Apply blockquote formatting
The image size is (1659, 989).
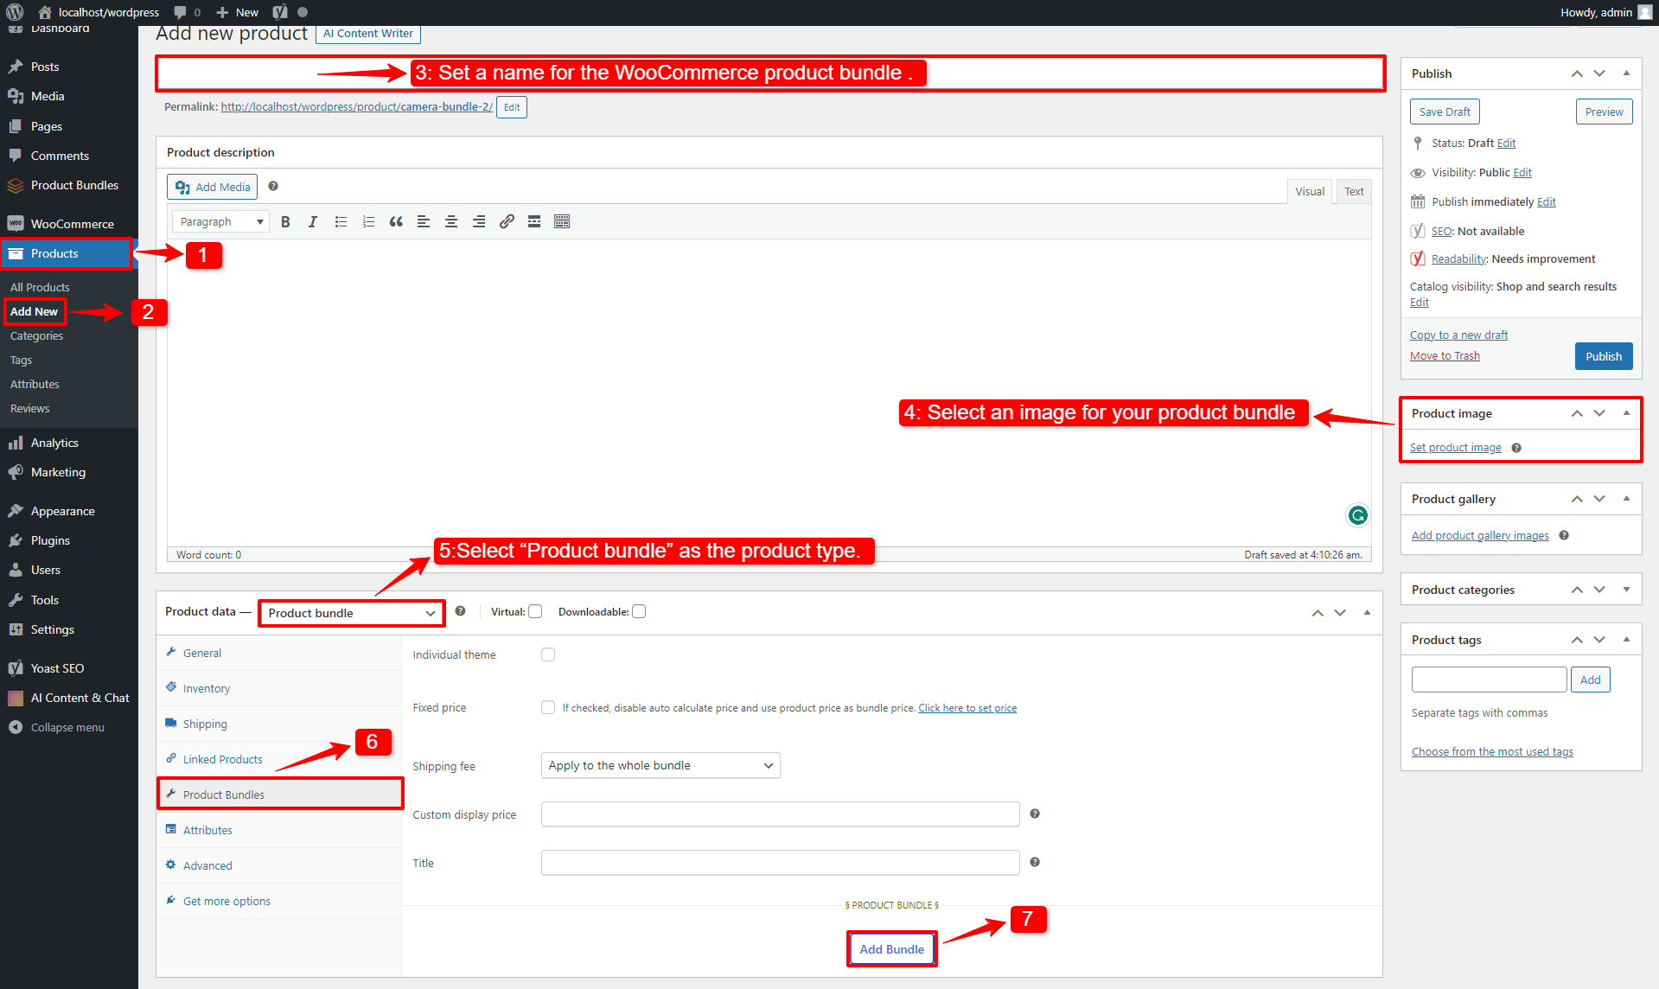[396, 222]
